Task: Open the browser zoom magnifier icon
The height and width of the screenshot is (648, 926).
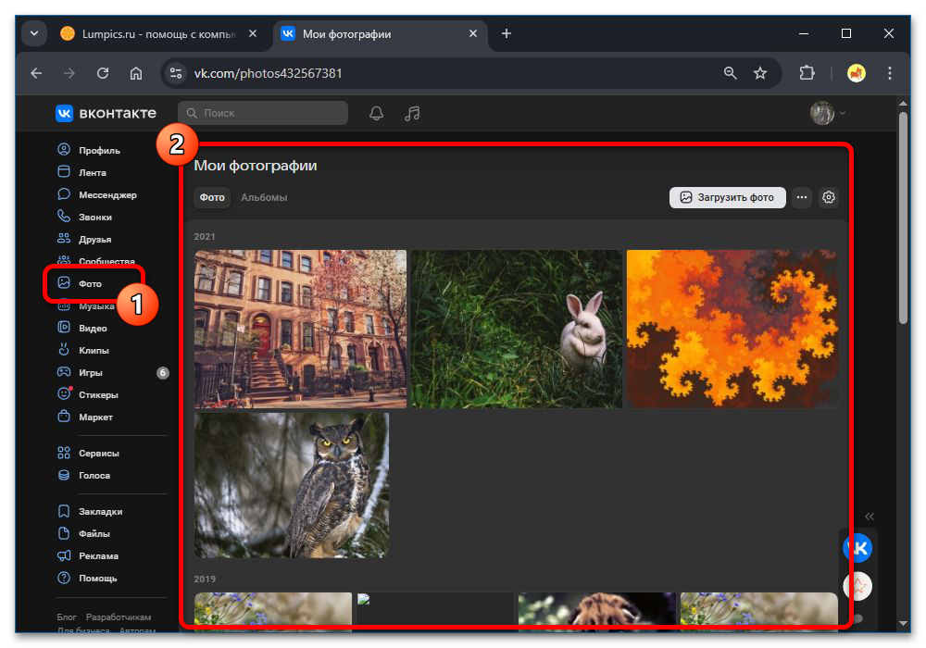Action: [731, 73]
